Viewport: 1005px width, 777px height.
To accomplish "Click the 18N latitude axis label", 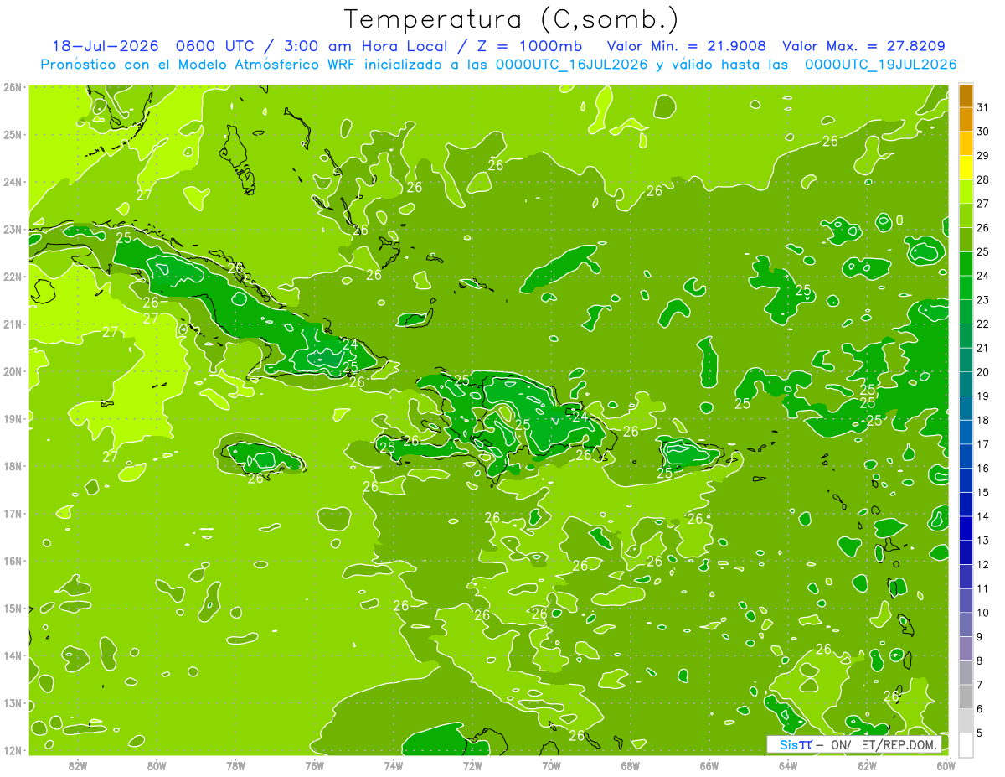I will (x=12, y=466).
